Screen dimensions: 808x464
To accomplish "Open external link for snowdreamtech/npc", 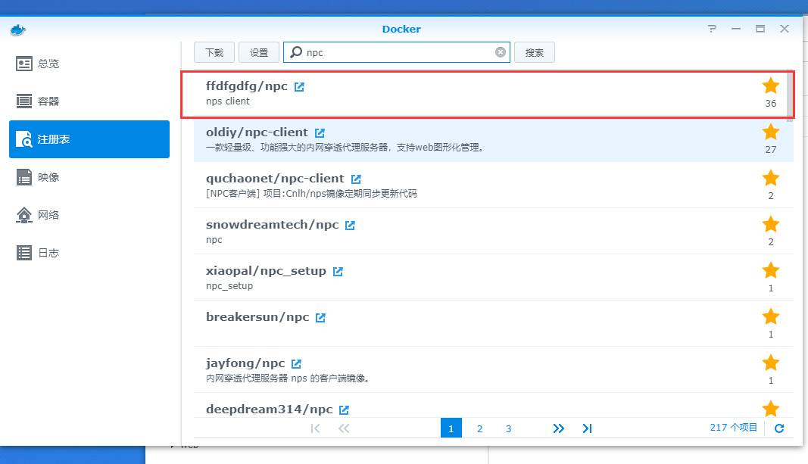I will (x=351, y=225).
